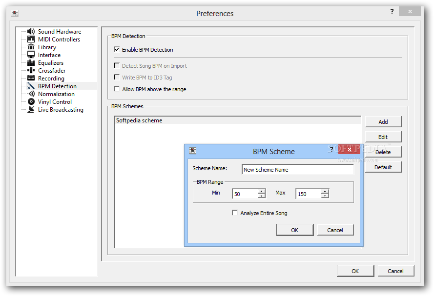Click the BPM Scheme help question mark
Screen dimensions: 434x296
click(331, 150)
